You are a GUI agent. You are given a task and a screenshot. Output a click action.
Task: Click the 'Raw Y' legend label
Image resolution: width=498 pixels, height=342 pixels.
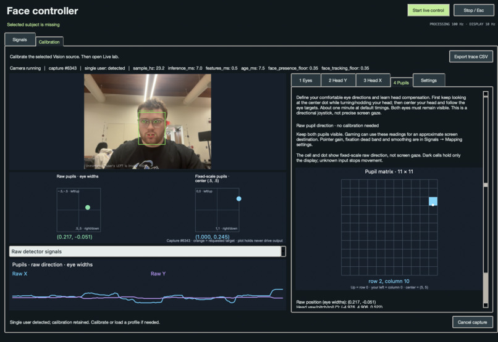[158, 274]
